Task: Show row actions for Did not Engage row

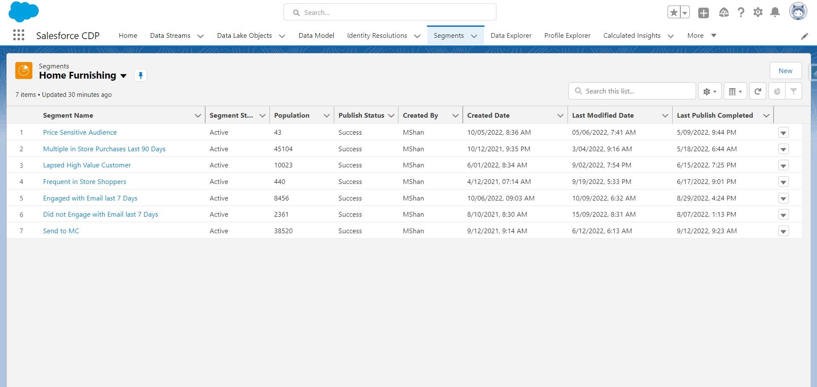Action: pos(783,215)
